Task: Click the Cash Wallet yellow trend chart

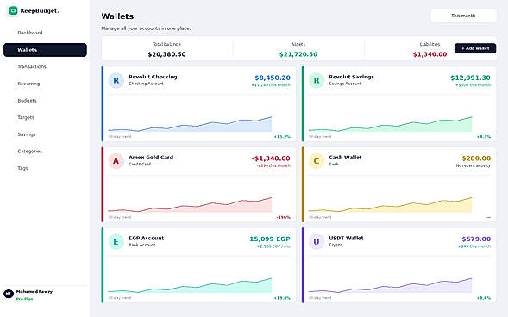Action: [390, 205]
